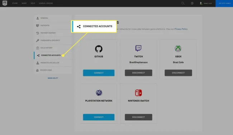Click the Twitch logo icon
Viewport: 233px width, 135px height.
tap(138, 48)
